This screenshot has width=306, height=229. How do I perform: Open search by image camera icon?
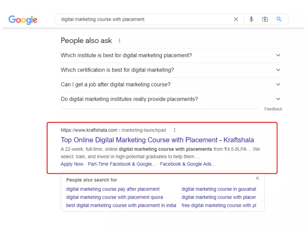(x=265, y=19)
